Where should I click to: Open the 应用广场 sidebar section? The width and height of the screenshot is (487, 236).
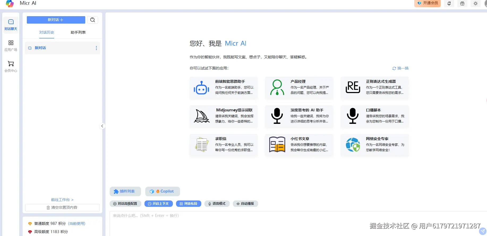tap(11, 46)
